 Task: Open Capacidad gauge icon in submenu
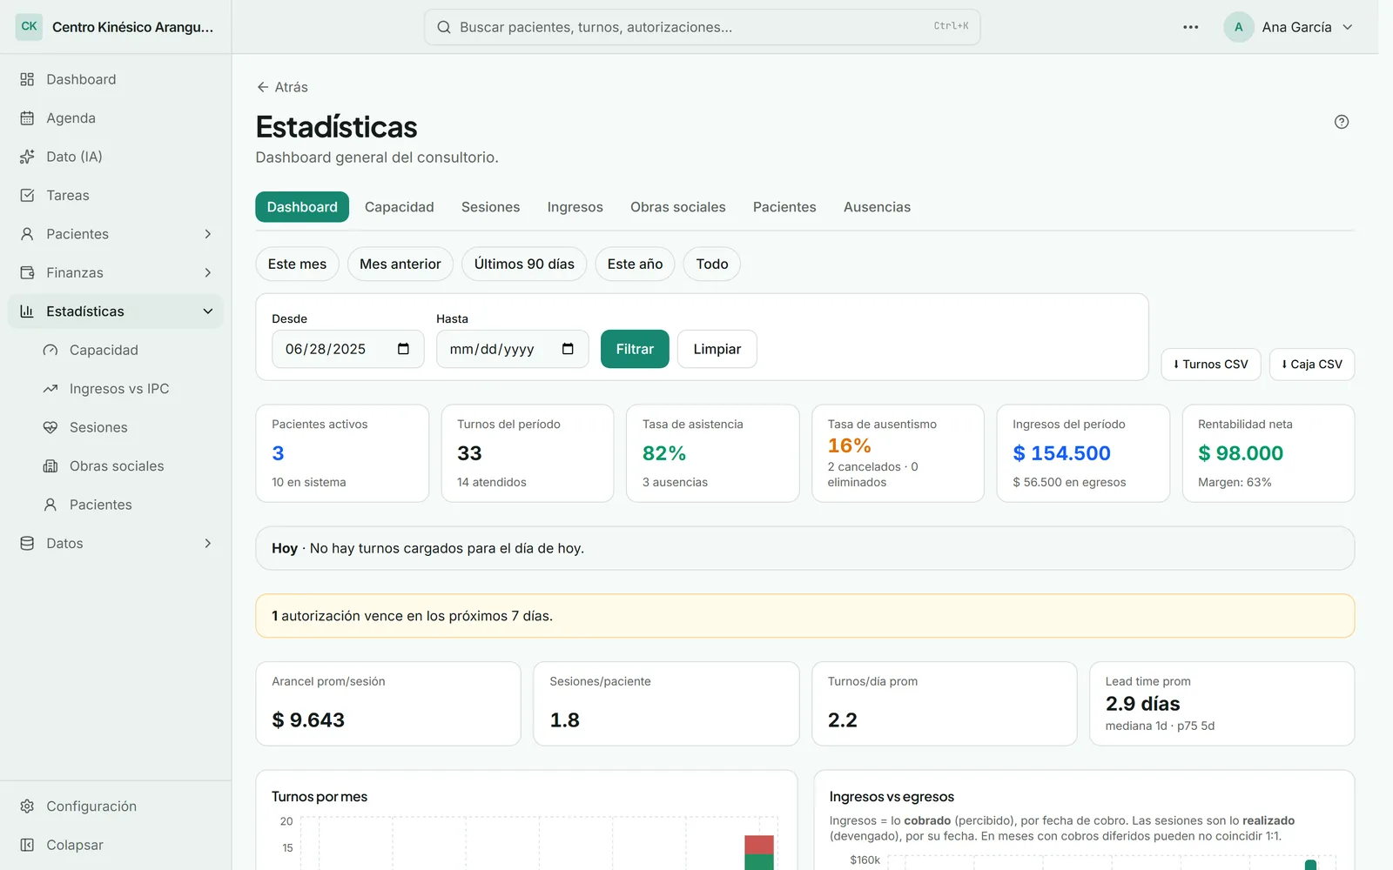(x=50, y=350)
